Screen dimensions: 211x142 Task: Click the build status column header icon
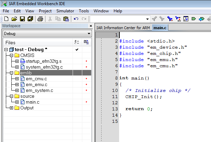click(86, 42)
